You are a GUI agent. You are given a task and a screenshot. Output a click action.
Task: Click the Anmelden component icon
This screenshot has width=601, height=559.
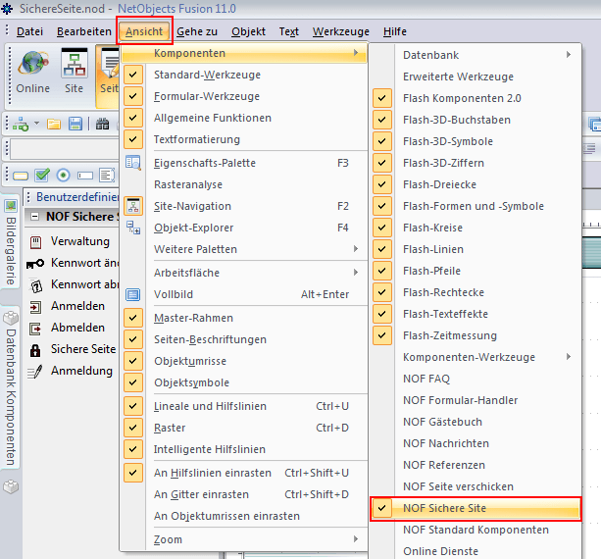coord(35,306)
